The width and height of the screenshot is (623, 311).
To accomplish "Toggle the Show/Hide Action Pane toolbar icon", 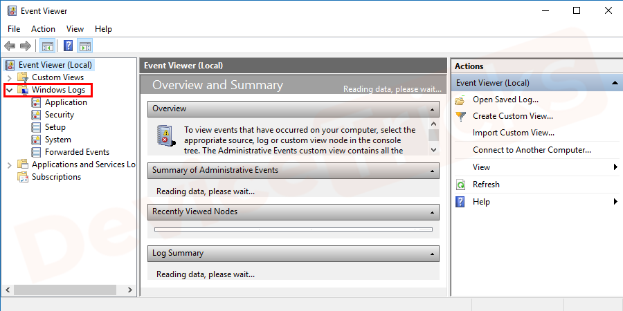I will point(84,46).
